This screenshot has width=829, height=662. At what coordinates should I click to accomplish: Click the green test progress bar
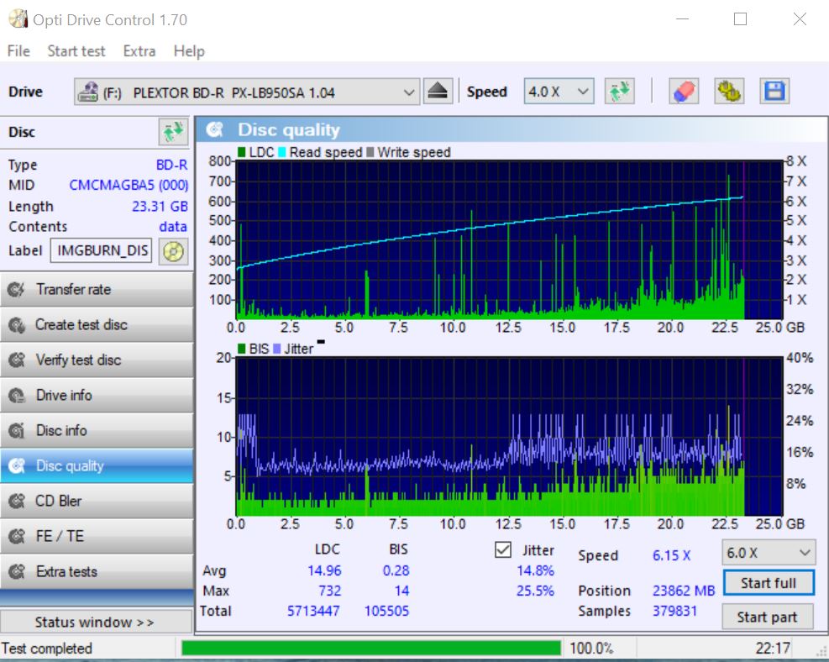coord(370,648)
